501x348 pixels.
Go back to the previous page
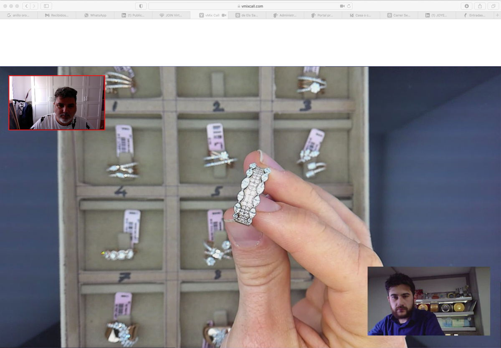pos(26,6)
